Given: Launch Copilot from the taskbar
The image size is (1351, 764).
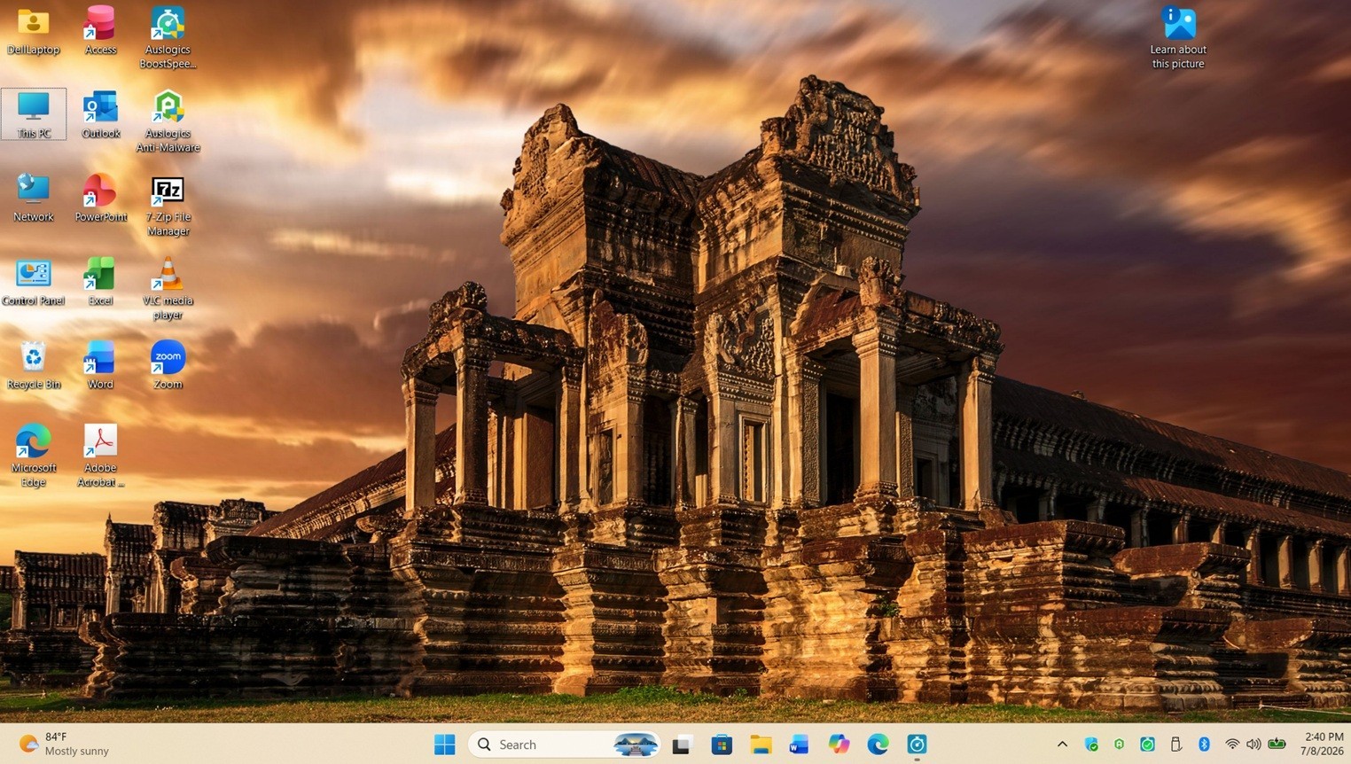Looking at the screenshot, I should coord(839,745).
